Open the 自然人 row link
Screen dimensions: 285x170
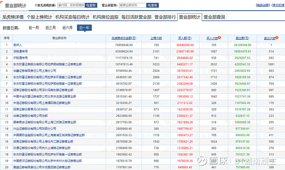pos(17,45)
